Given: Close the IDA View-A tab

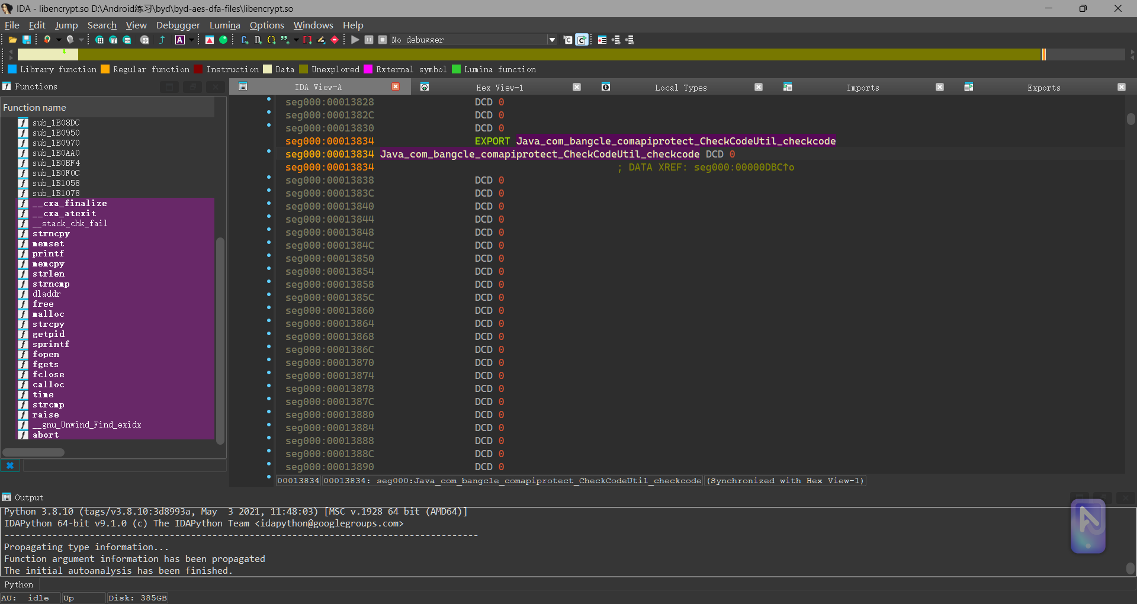Looking at the screenshot, I should [396, 87].
